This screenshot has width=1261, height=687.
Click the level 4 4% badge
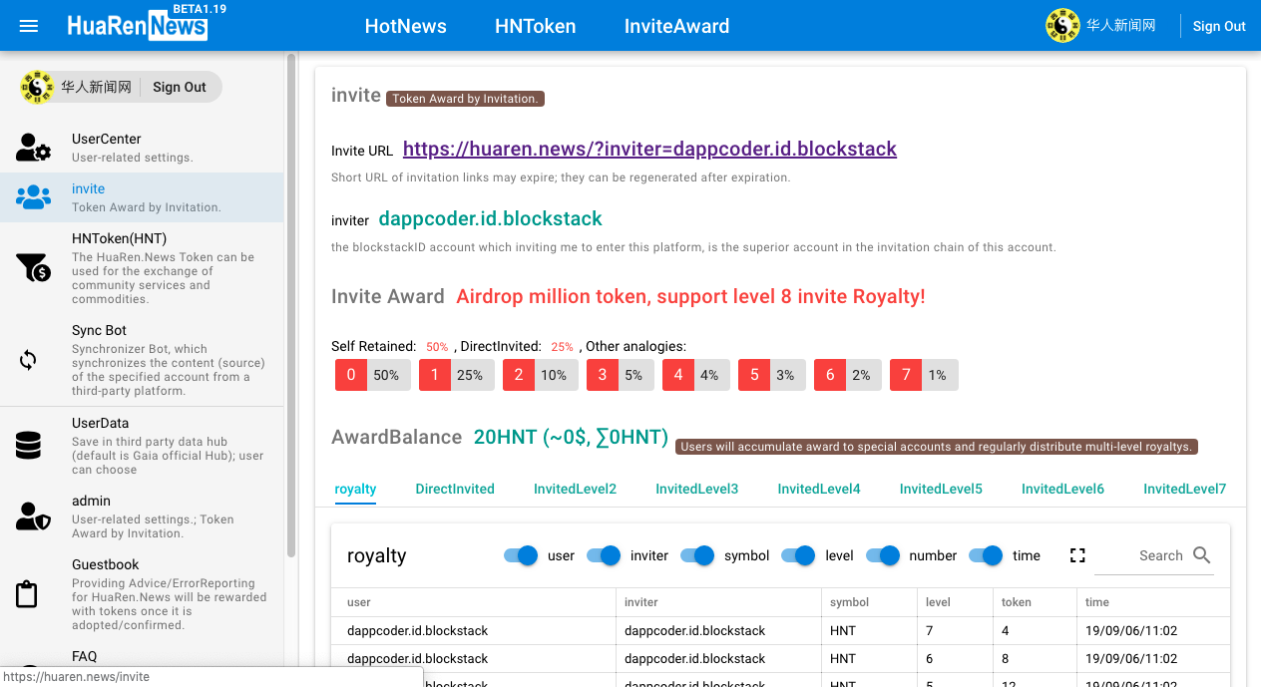pos(696,375)
